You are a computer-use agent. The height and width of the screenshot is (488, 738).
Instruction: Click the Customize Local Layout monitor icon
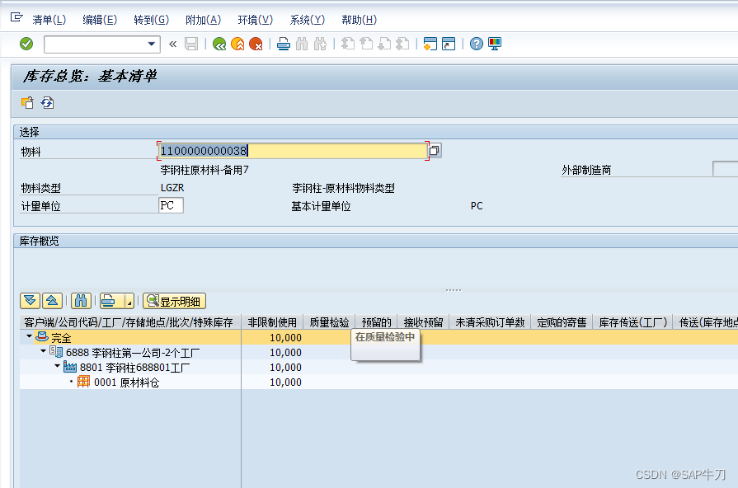point(495,45)
